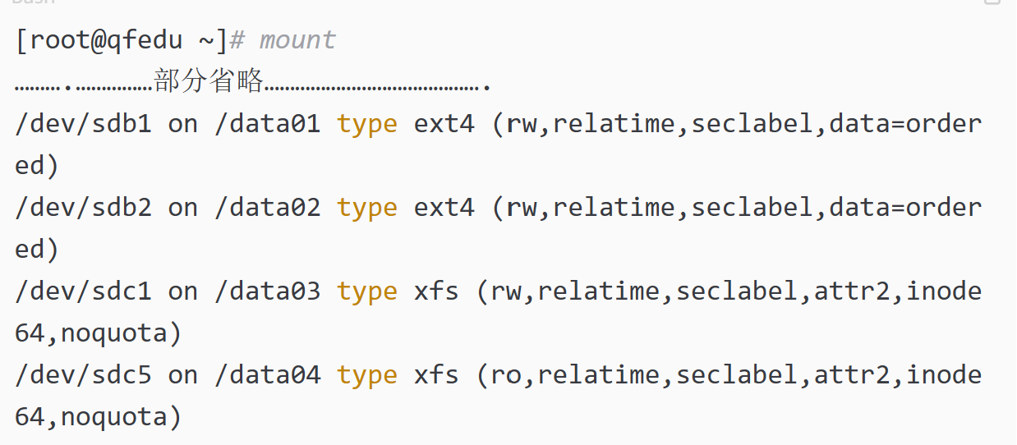Click the italic mount command

pyautogui.click(x=297, y=40)
